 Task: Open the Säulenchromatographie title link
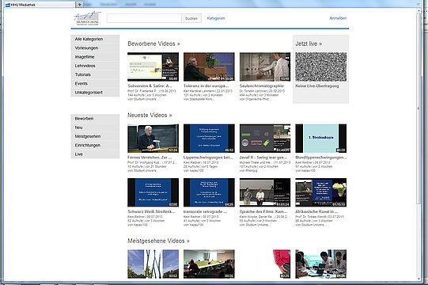[262, 85]
